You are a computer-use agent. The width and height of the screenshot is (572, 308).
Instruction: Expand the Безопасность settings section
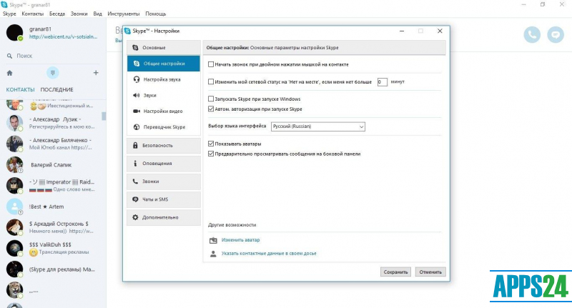tap(161, 145)
